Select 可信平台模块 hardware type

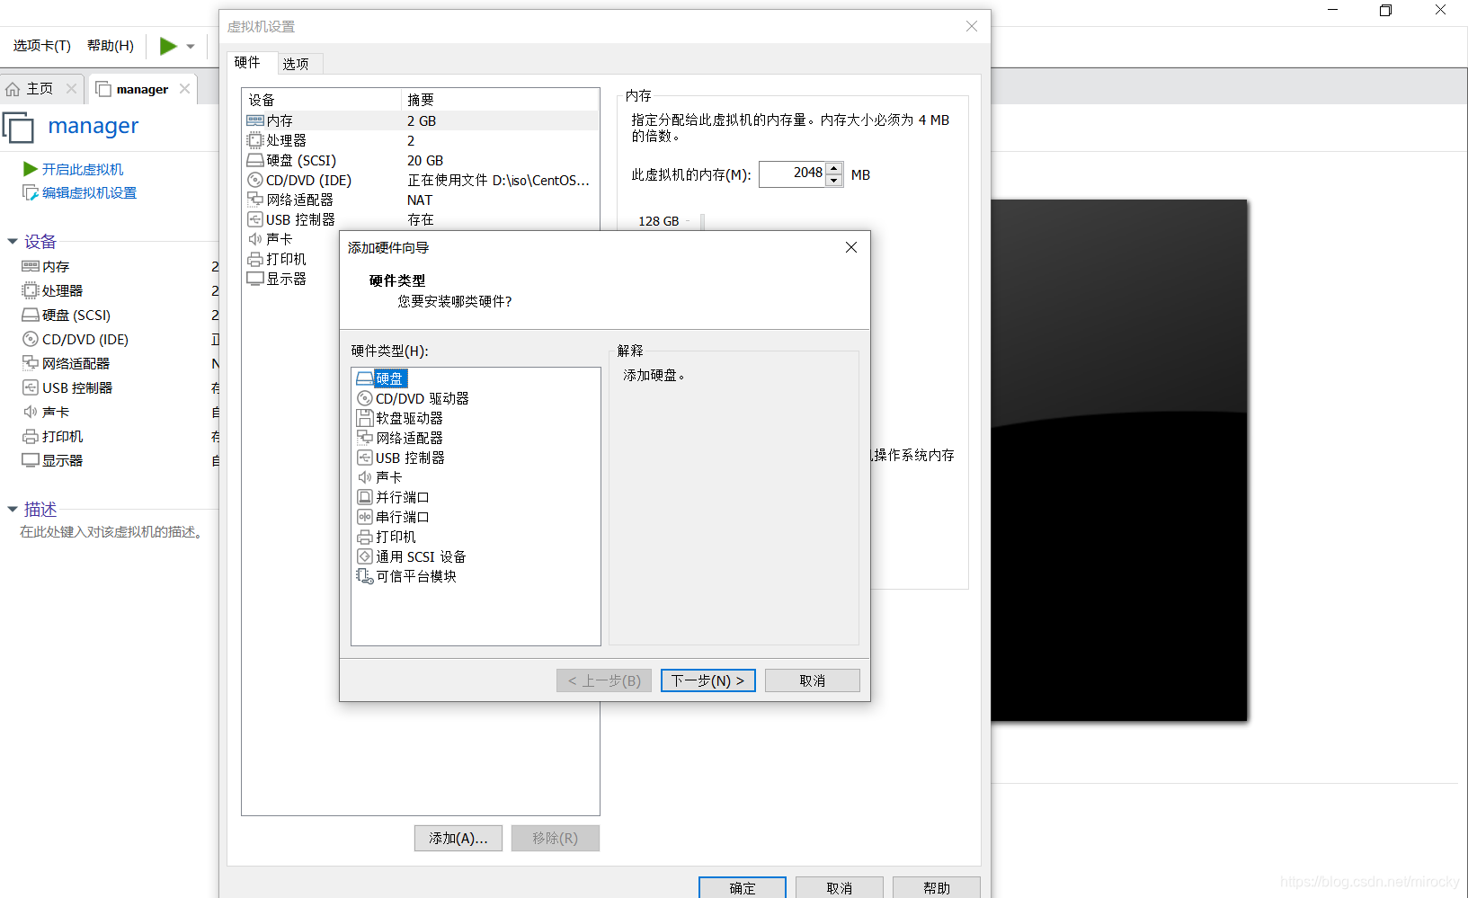click(415, 575)
